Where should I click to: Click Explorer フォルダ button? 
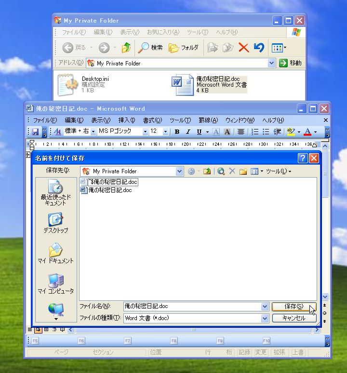(184, 48)
